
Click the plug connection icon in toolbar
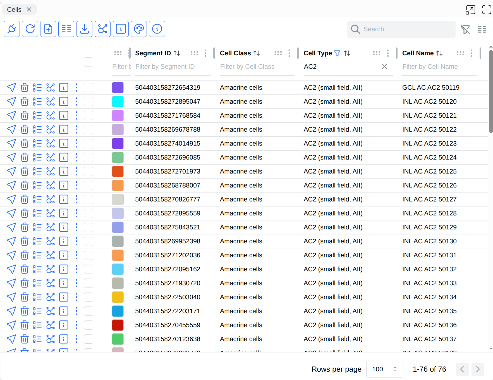click(x=12, y=29)
